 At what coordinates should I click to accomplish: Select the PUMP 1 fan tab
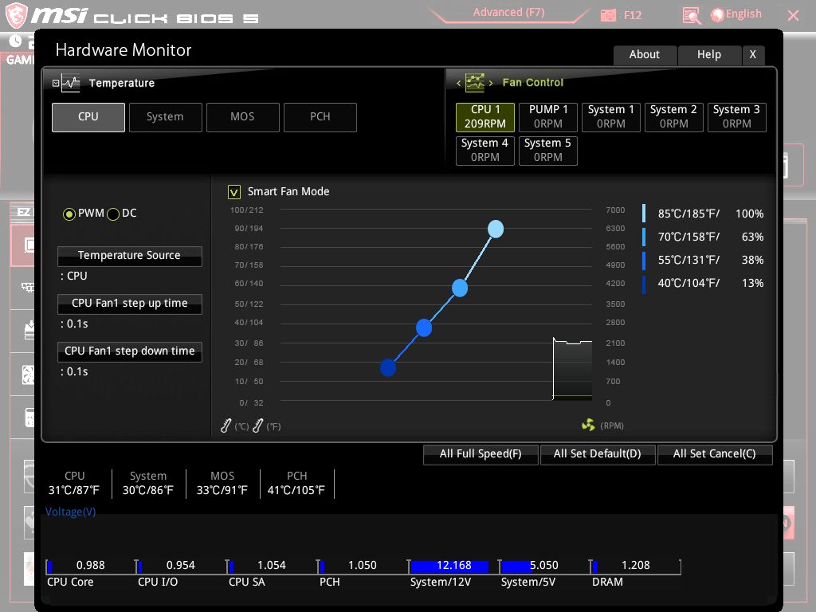point(548,116)
